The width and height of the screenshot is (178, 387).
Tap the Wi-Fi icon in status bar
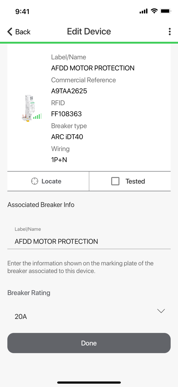[x=154, y=11]
